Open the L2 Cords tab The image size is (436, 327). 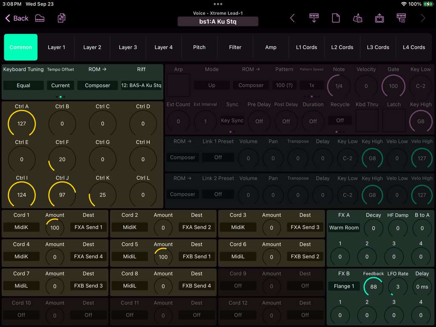342,47
